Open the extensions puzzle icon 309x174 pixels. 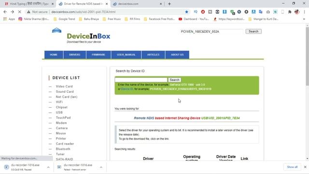click(290, 12)
